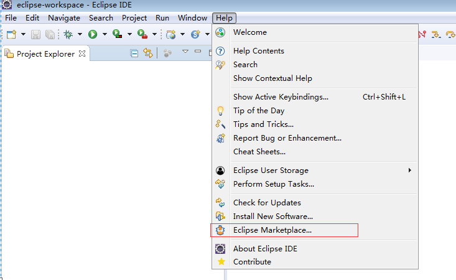Viewport: 456px width, 280px height.
Task: Open the File menu
Action: [11, 18]
